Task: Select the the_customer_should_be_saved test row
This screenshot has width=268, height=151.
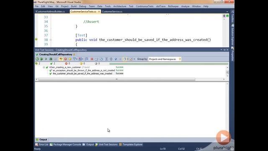Action: coord(82,73)
